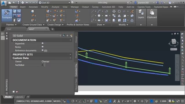Open the Annotate ribbon tab
Image resolution: width=185 pixels, height=104 pixels.
pyautogui.click(x=33, y=7)
